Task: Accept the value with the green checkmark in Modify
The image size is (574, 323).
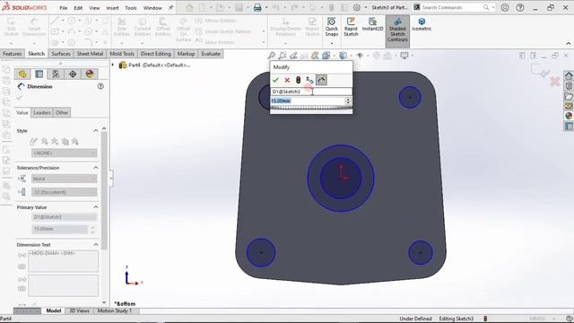Action: tap(275, 80)
